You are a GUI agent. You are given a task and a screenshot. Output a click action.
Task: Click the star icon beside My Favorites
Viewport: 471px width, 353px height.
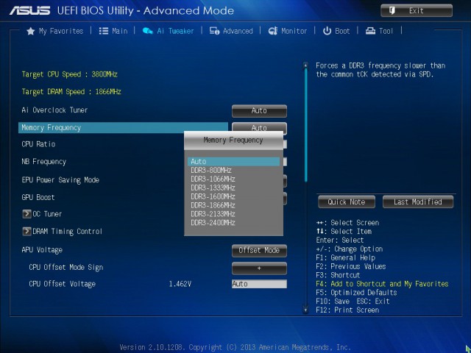pyautogui.click(x=31, y=31)
